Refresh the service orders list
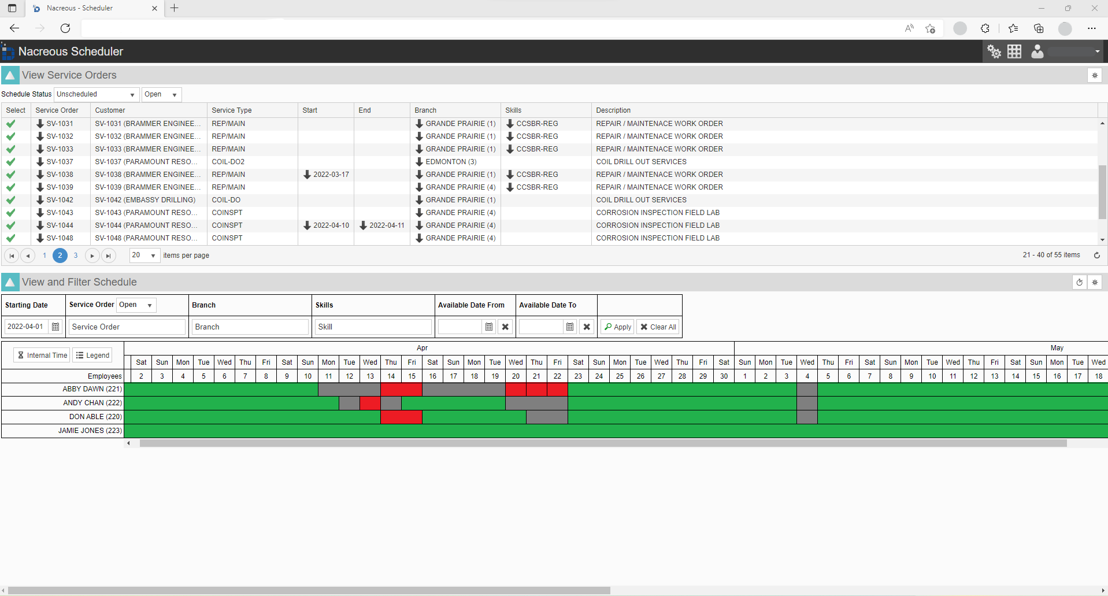 coord(1096,255)
